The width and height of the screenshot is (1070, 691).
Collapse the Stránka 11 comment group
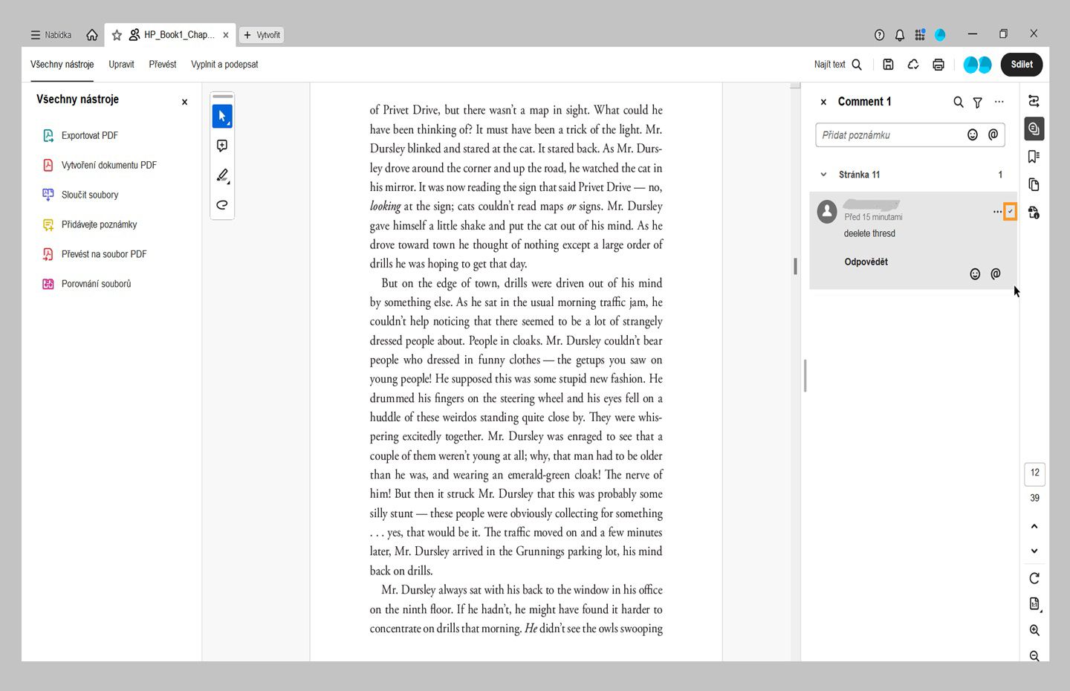[x=823, y=175]
